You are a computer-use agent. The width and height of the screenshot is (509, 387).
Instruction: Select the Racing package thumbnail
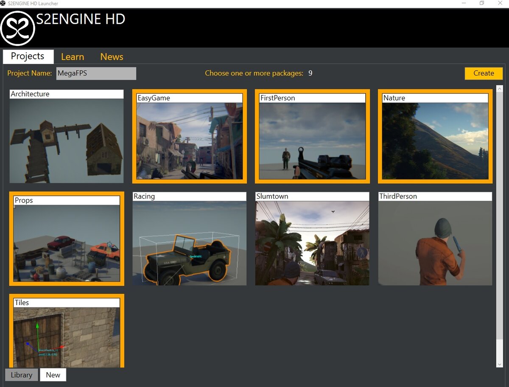pos(190,238)
